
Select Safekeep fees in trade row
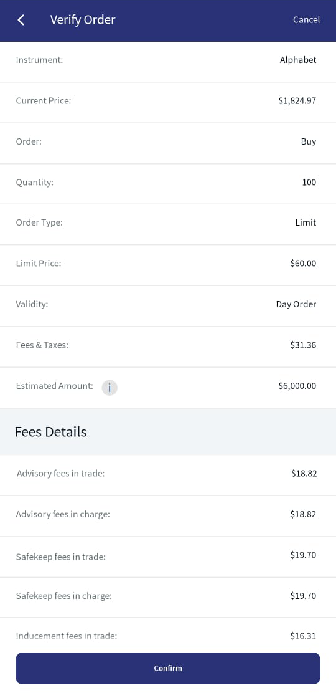click(168, 557)
